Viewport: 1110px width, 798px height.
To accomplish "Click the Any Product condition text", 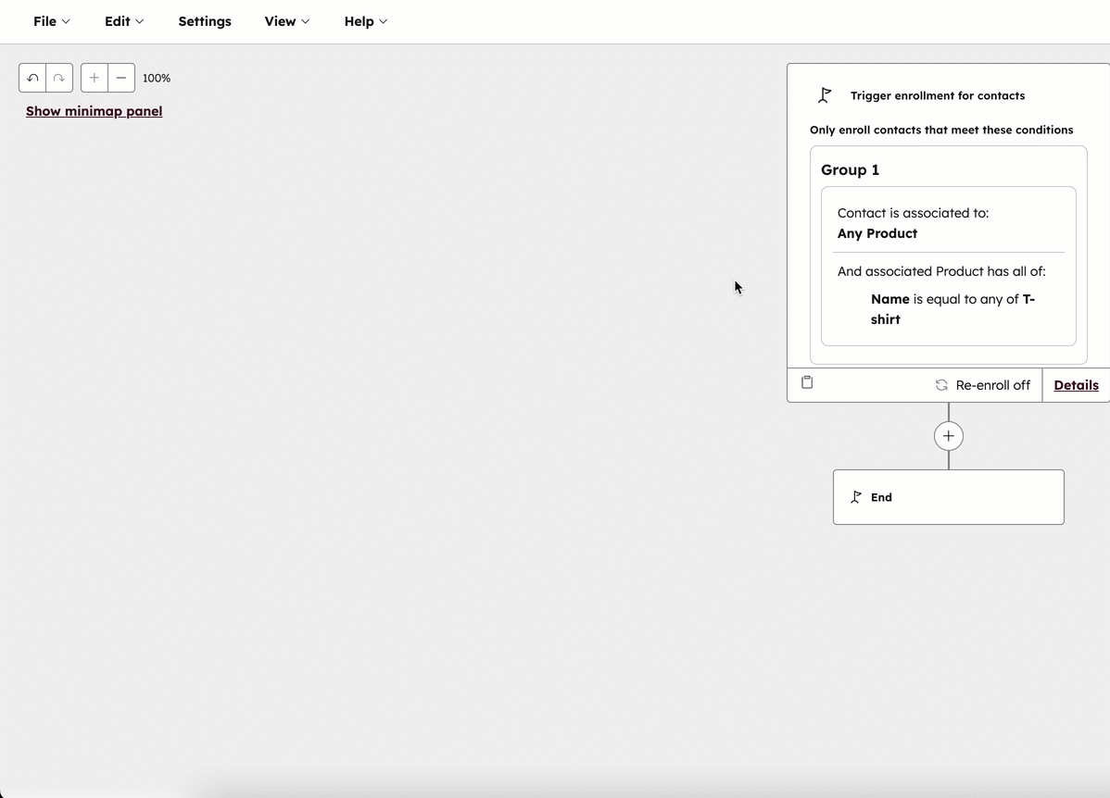I will 877,233.
